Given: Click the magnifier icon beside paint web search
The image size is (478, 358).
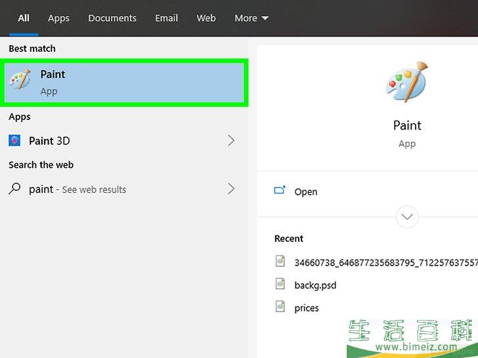Looking at the screenshot, I should 14,189.
